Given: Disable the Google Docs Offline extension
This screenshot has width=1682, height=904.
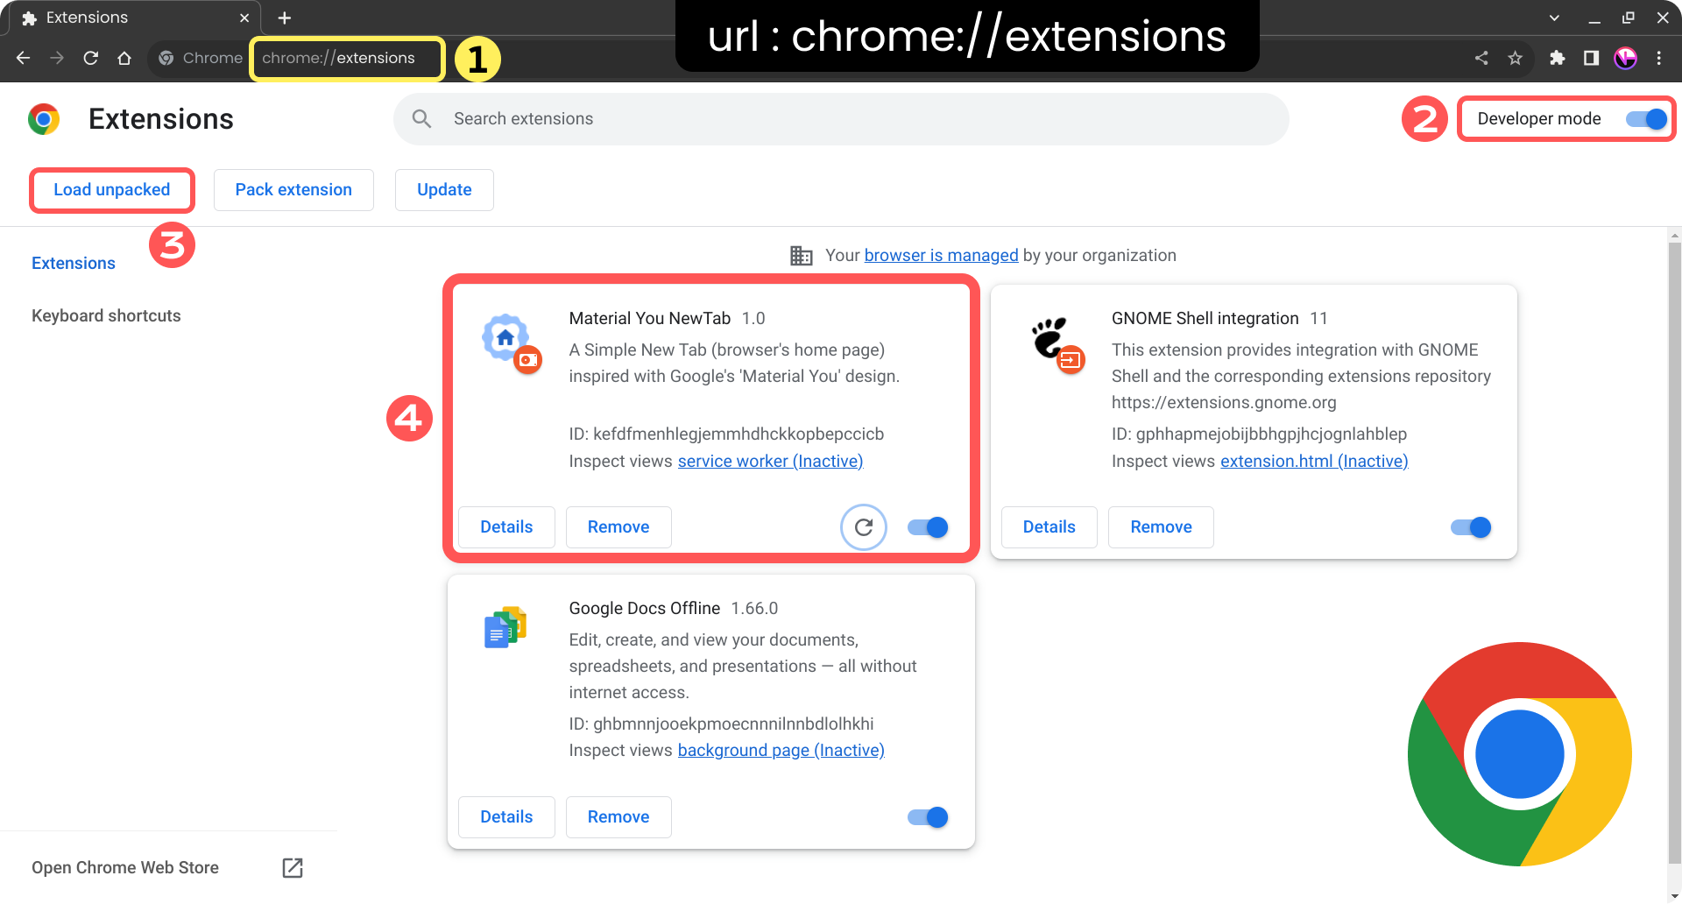Looking at the screenshot, I should 928,817.
